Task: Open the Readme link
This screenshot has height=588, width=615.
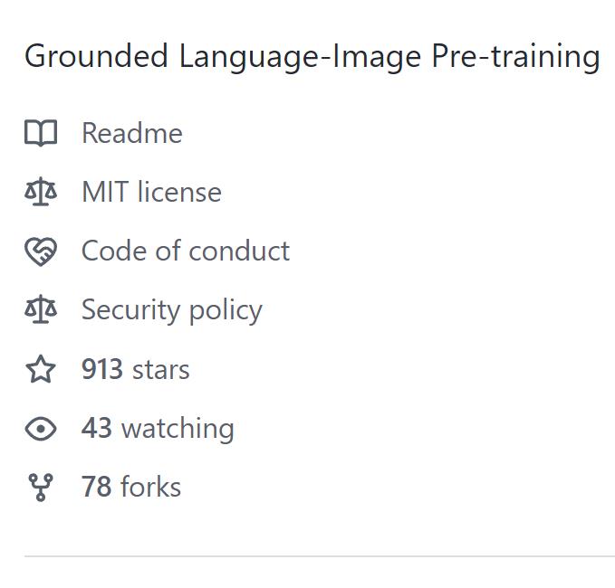Action: [x=131, y=133]
